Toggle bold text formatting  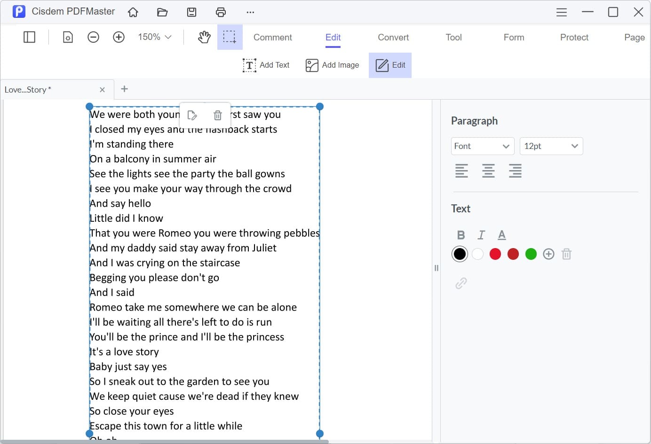461,235
